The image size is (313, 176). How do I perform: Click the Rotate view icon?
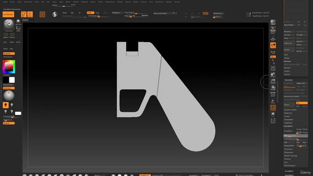[273, 88]
